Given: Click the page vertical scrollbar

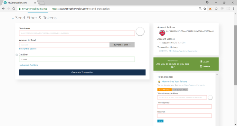Looking at the screenshot, I should [235, 55].
